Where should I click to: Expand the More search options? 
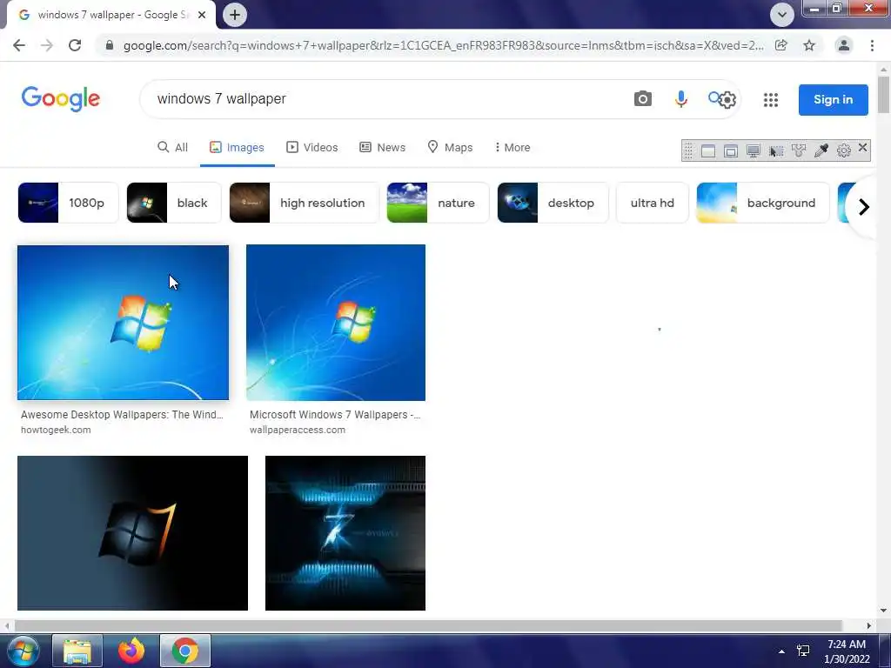[512, 147]
